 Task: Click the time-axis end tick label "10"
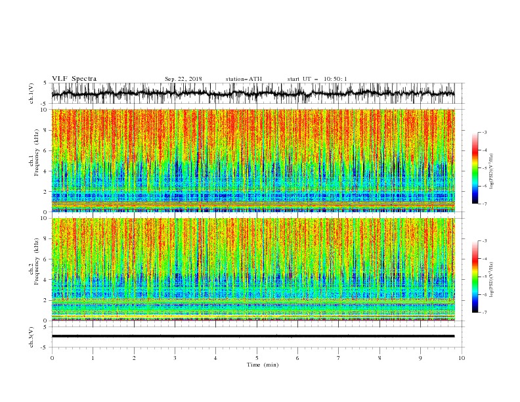tap(462, 358)
